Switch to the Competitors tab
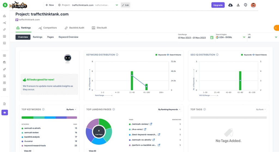 (x=48, y=28)
